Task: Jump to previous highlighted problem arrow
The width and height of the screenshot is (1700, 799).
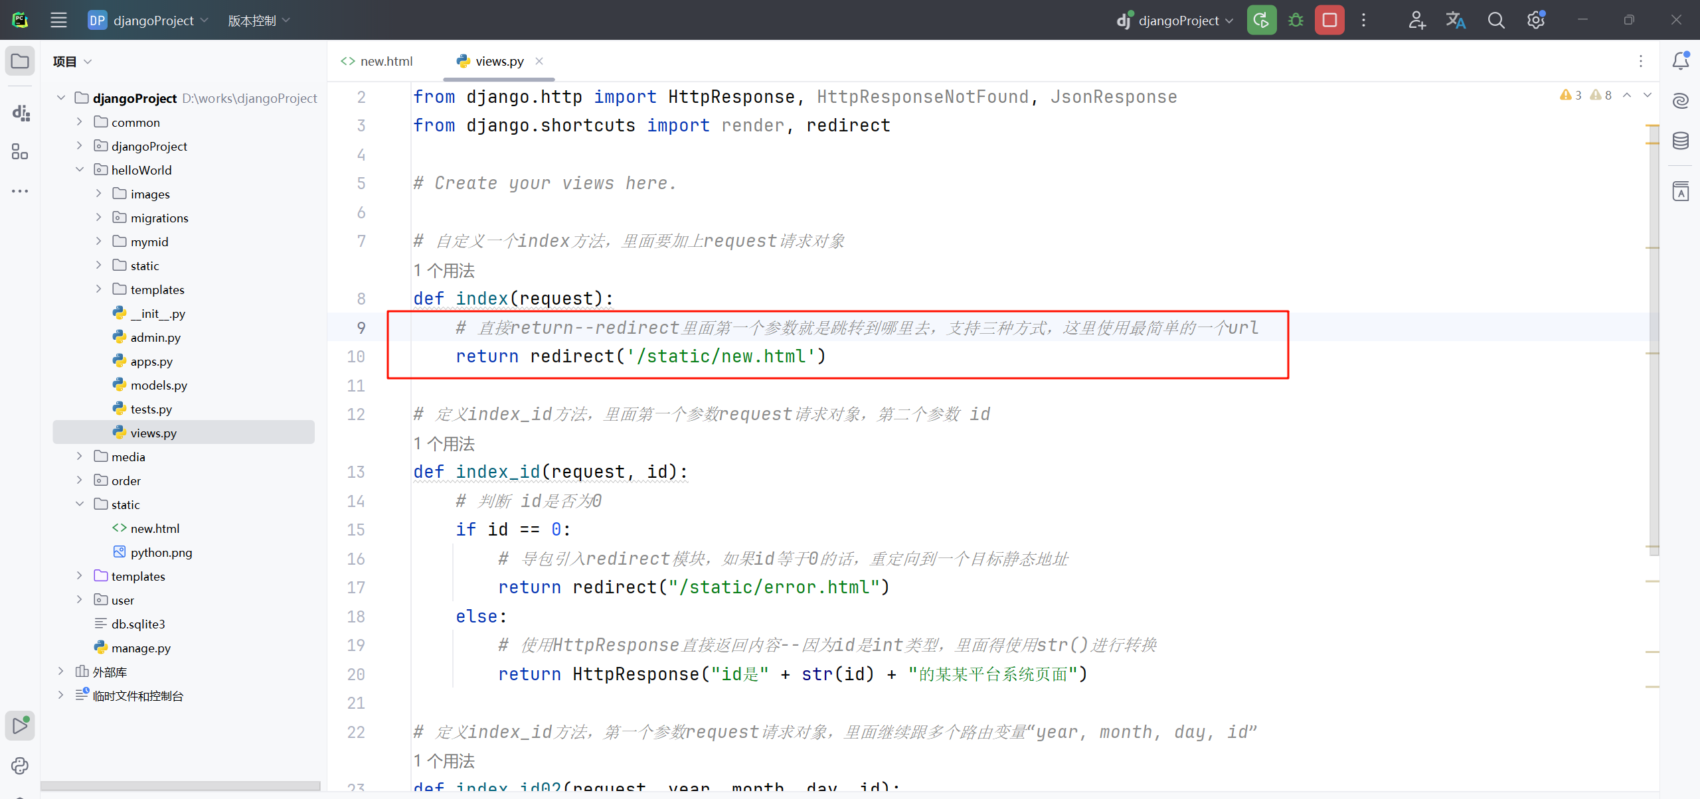Action: click(1627, 96)
